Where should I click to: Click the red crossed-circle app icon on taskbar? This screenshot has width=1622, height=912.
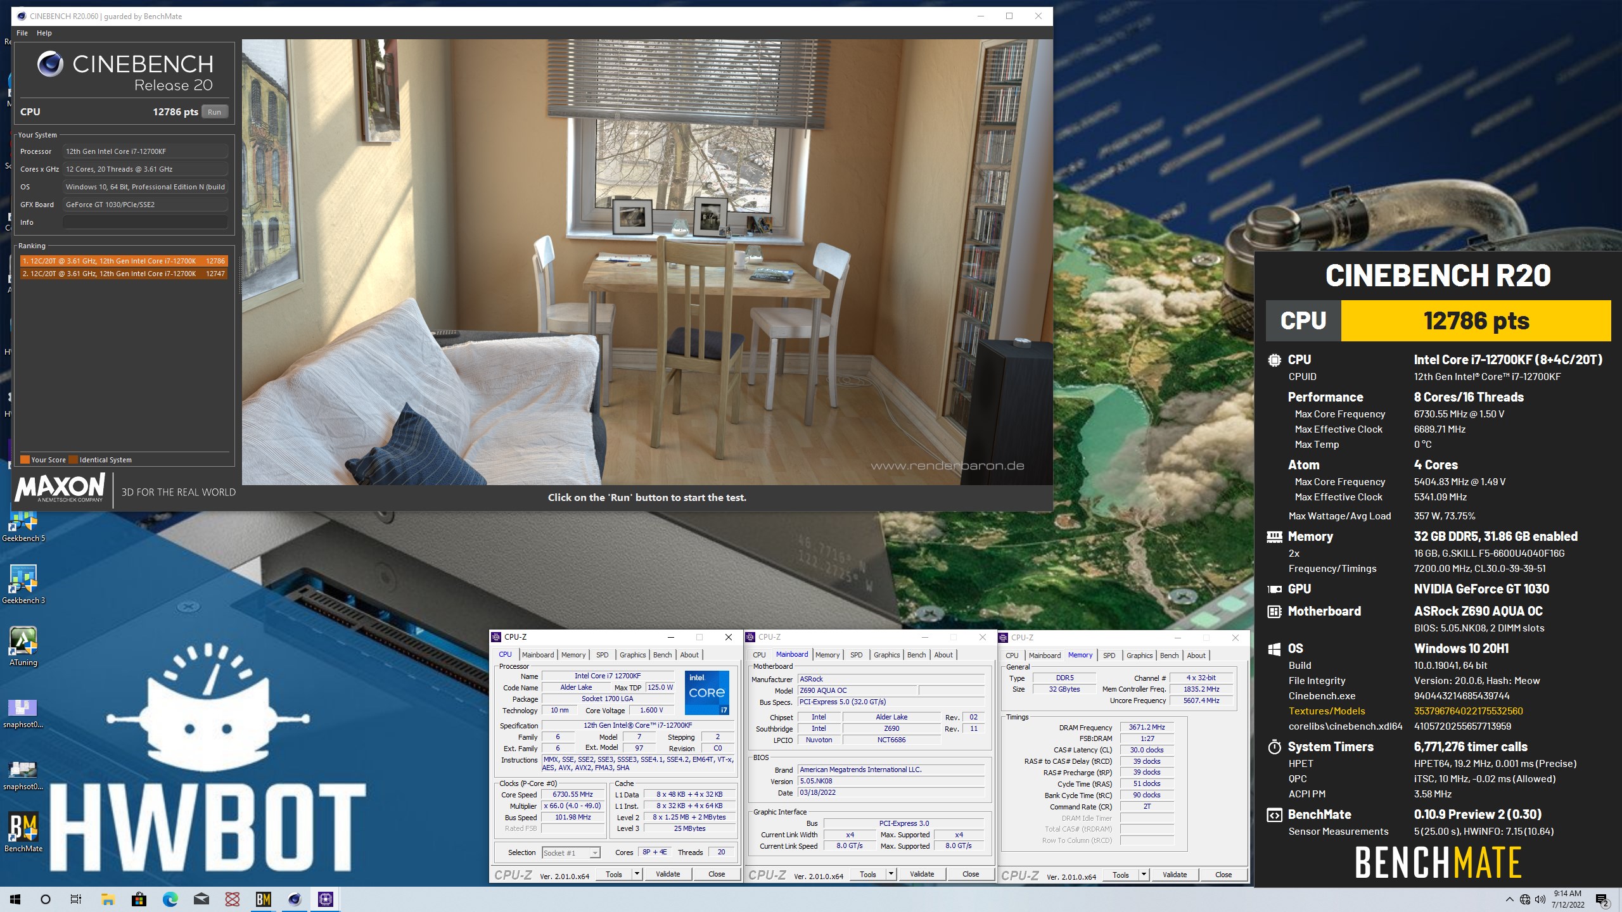pos(233,899)
